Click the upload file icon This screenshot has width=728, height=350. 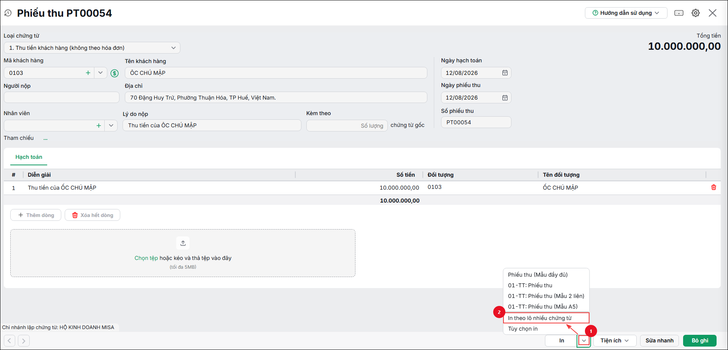183,243
